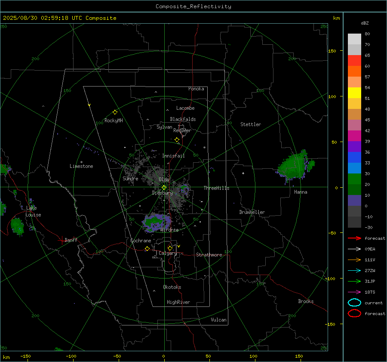Click the Olds town label

(x=164, y=179)
